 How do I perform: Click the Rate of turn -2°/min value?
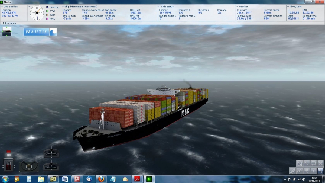pyautogui.click(x=67, y=19)
